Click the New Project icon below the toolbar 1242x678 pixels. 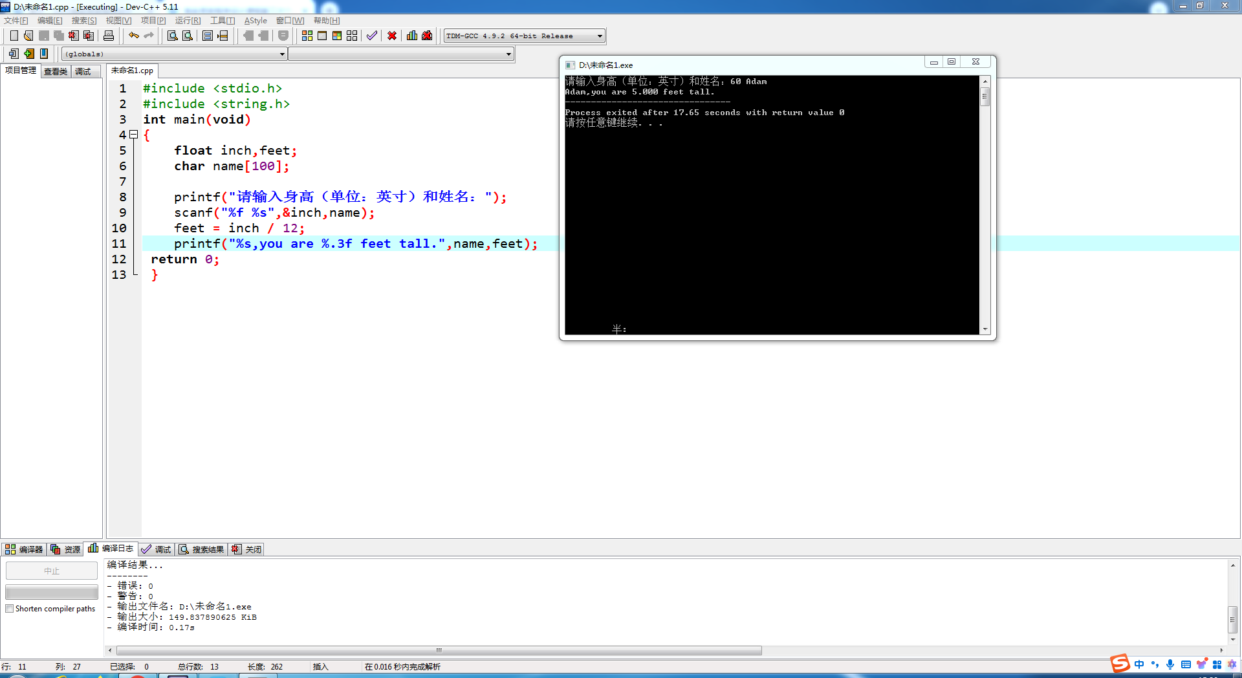pyautogui.click(x=14, y=54)
